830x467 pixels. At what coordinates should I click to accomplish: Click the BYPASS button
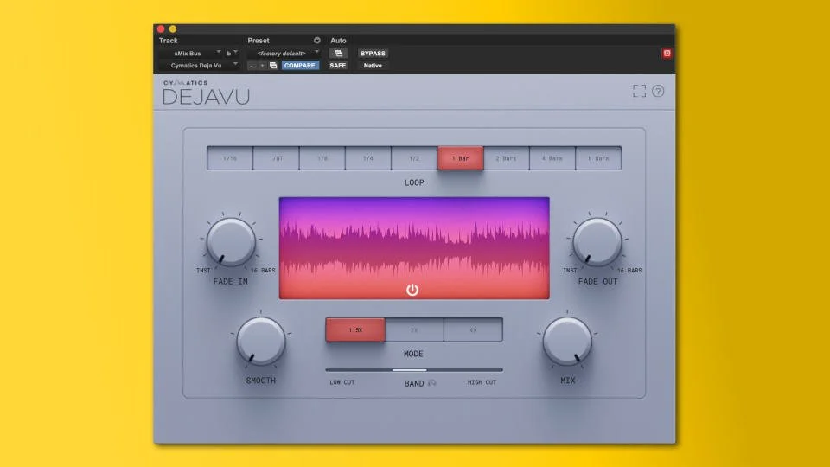pyautogui.click(x=373, y=54)
